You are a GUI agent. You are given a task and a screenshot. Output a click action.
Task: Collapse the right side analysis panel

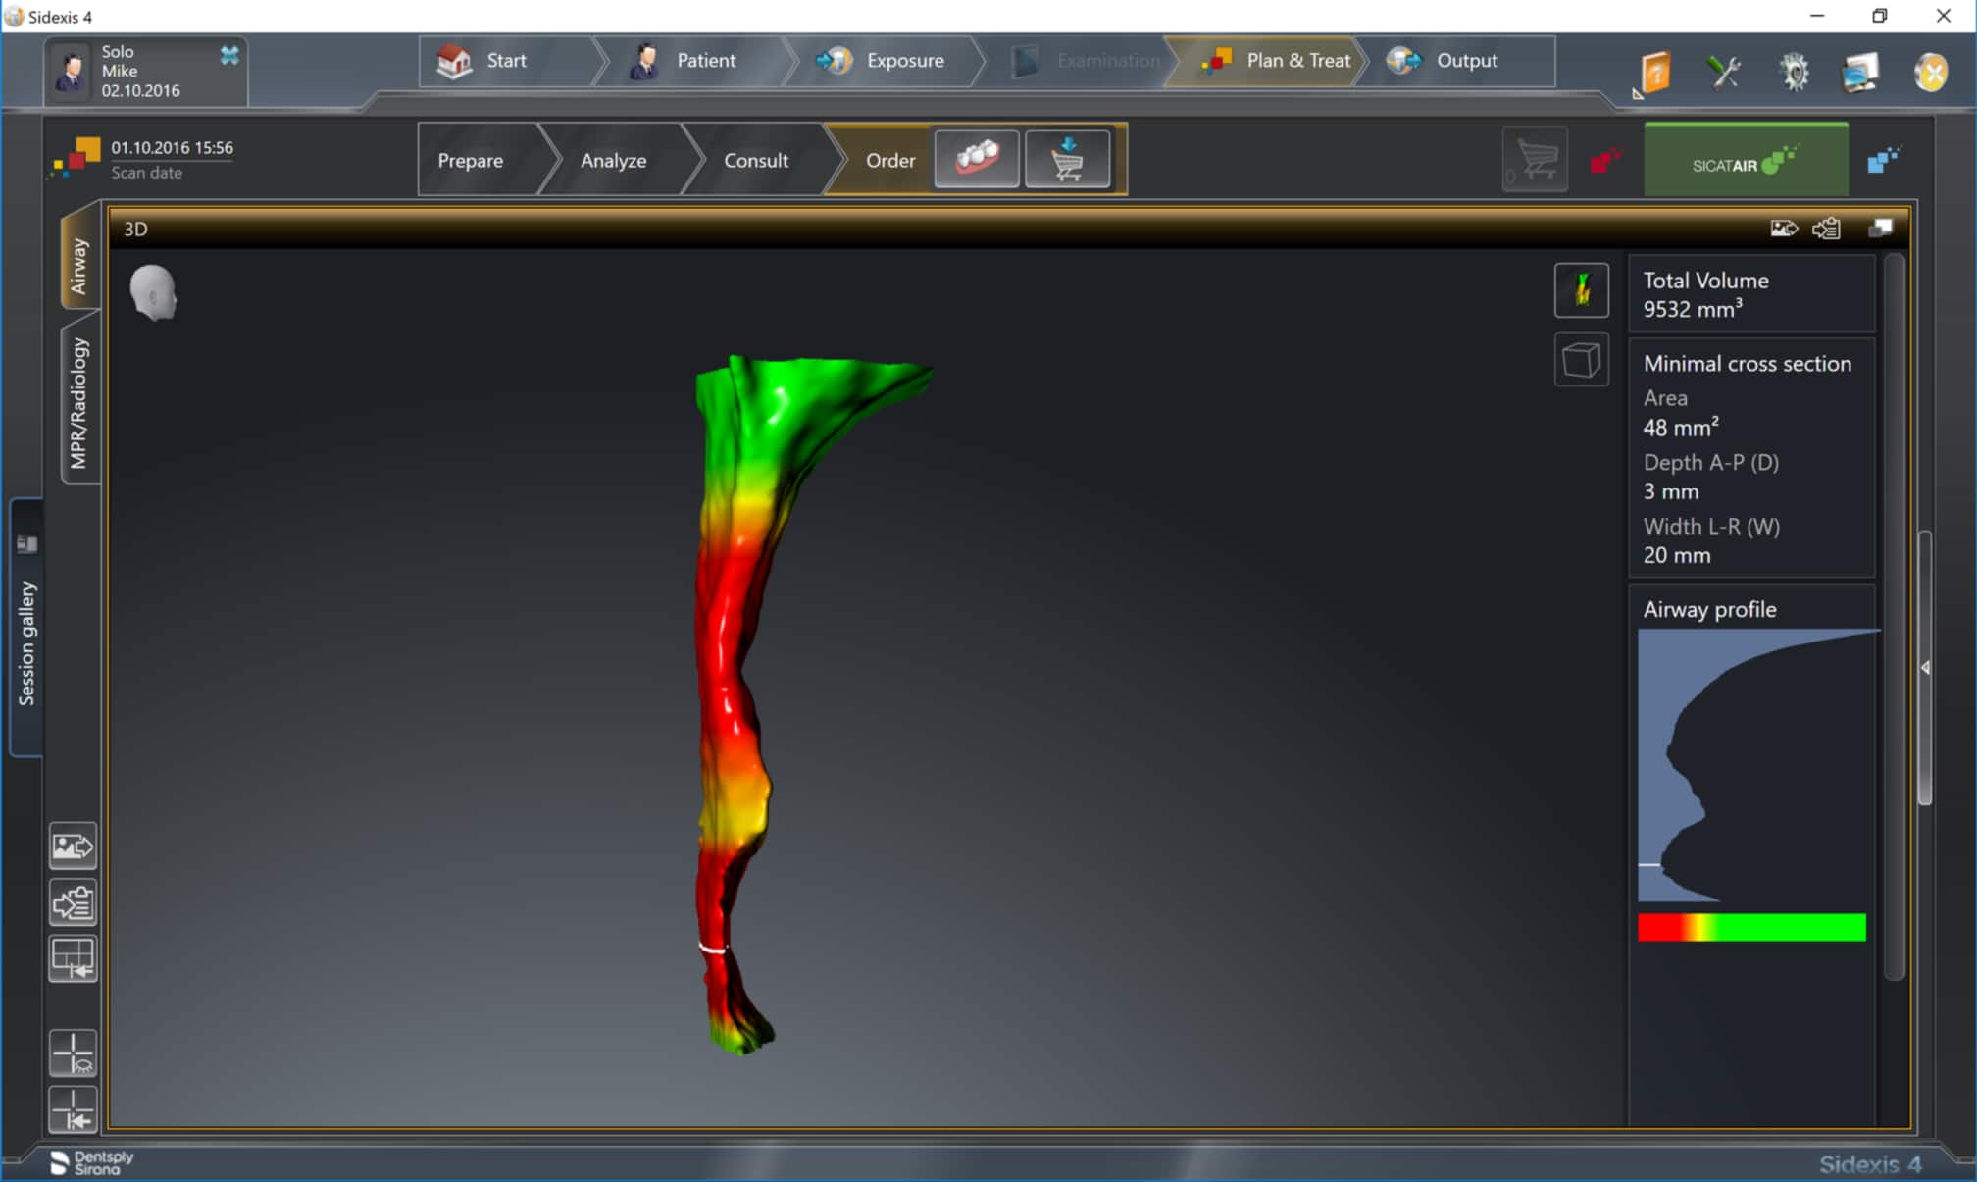(x=1925, y=668)
